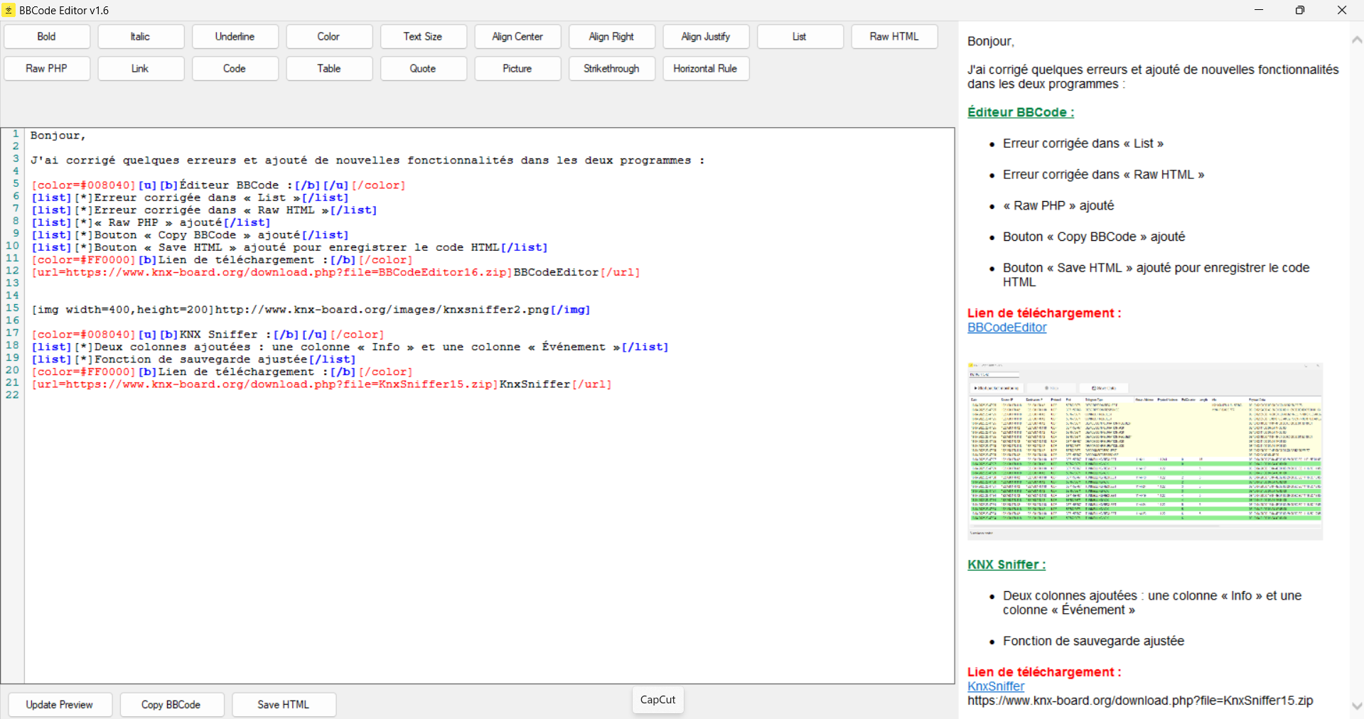Click the Bold formatting button
Viewport: 1364px width, 719px height.
[47, 37]
